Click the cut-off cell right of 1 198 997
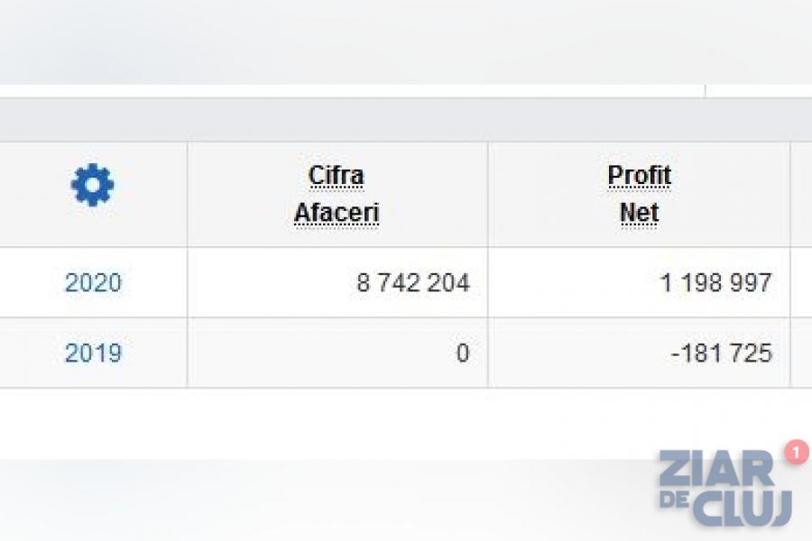 801,283
